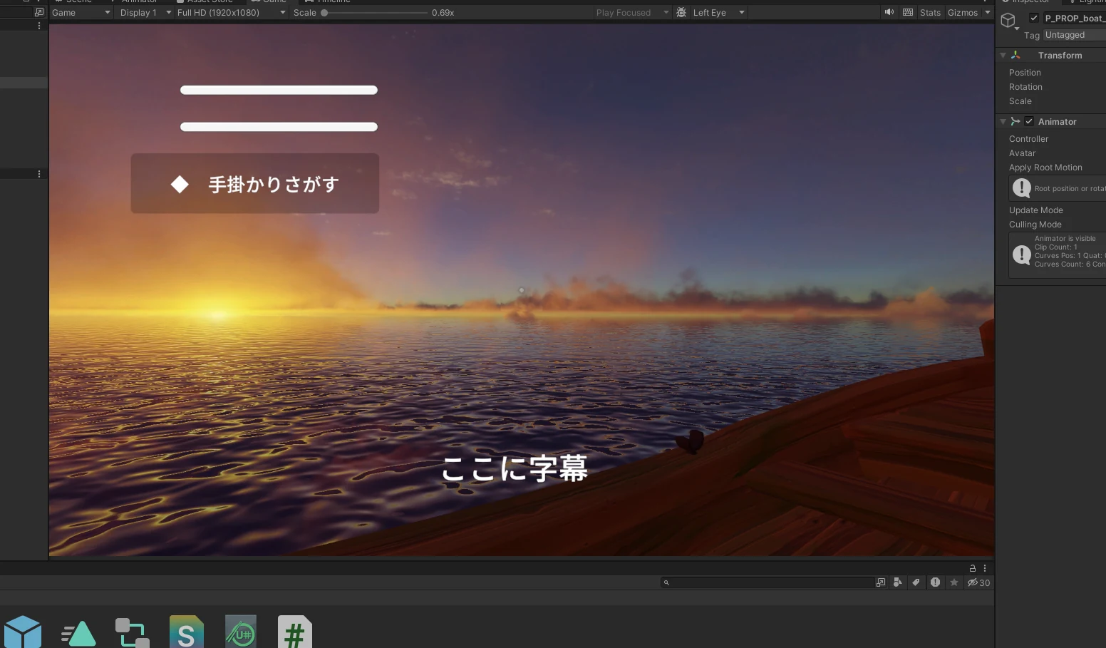Open the Play Focused dropdown
The width and height of the screenshot is (1106, 648).
point(633,12)
